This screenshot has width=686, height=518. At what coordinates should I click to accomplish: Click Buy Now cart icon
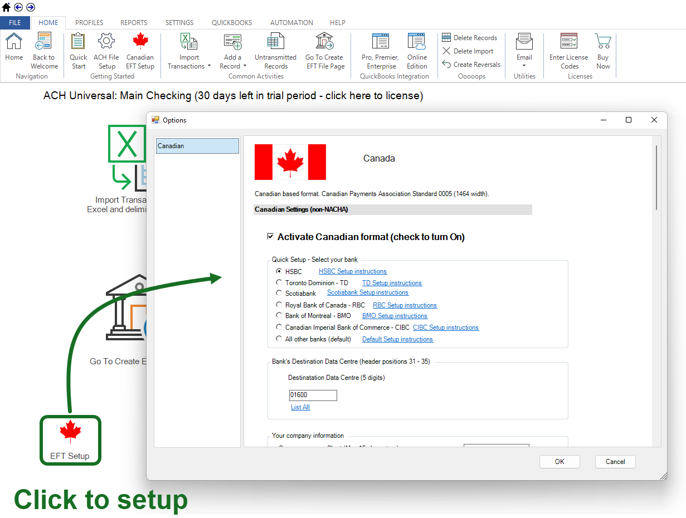[x=603, y=41]
